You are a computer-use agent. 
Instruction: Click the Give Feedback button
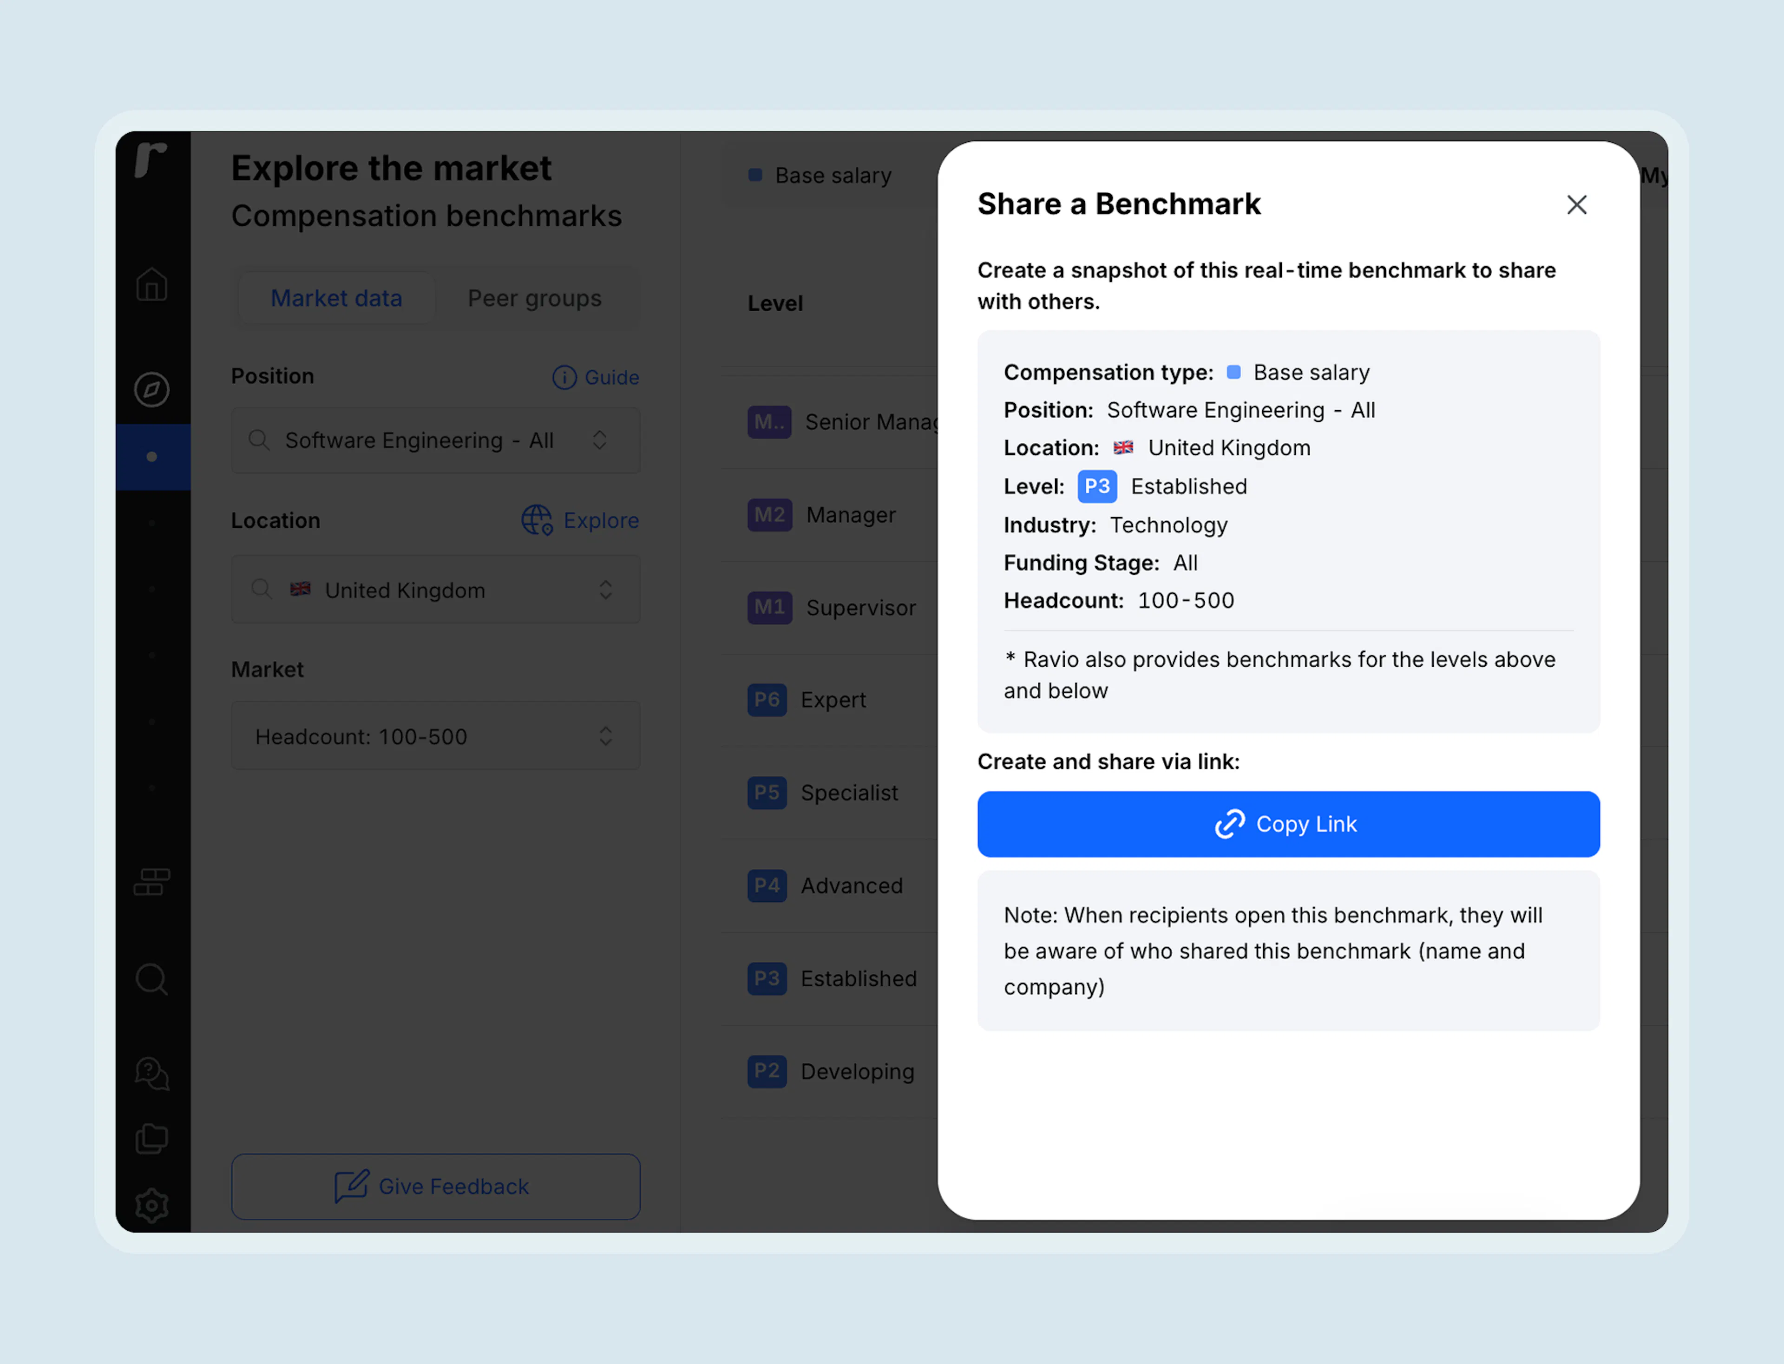point(436,1187)
